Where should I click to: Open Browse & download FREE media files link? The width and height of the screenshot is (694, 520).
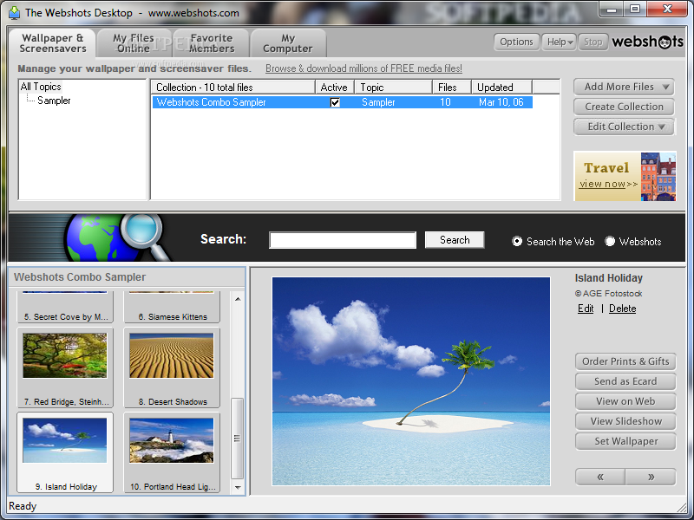point(363,68)
